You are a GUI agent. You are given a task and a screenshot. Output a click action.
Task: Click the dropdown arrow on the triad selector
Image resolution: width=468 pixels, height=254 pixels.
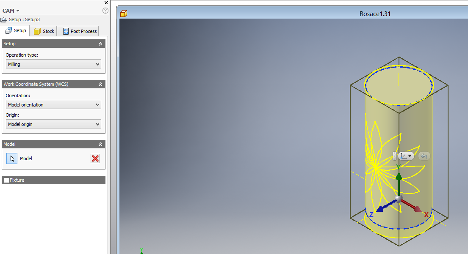click(410, 156)
